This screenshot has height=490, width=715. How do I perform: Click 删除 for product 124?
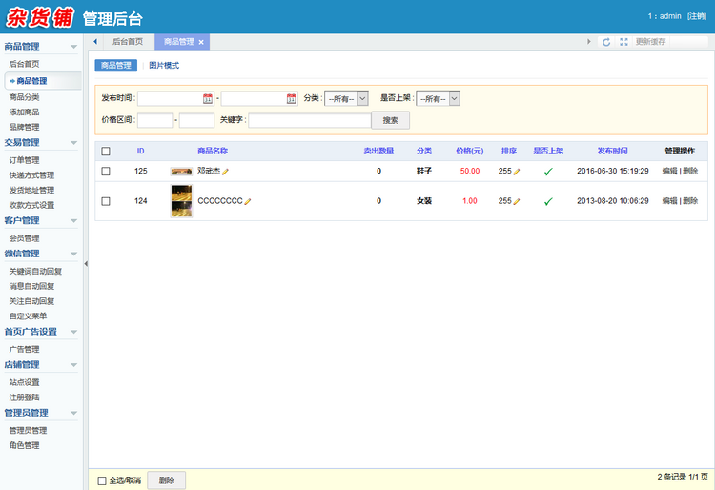(x=690, y=201)
